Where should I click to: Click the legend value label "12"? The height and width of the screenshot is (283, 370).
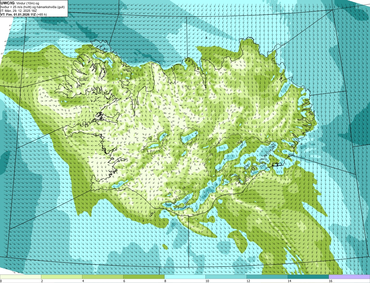click(248, 281)
